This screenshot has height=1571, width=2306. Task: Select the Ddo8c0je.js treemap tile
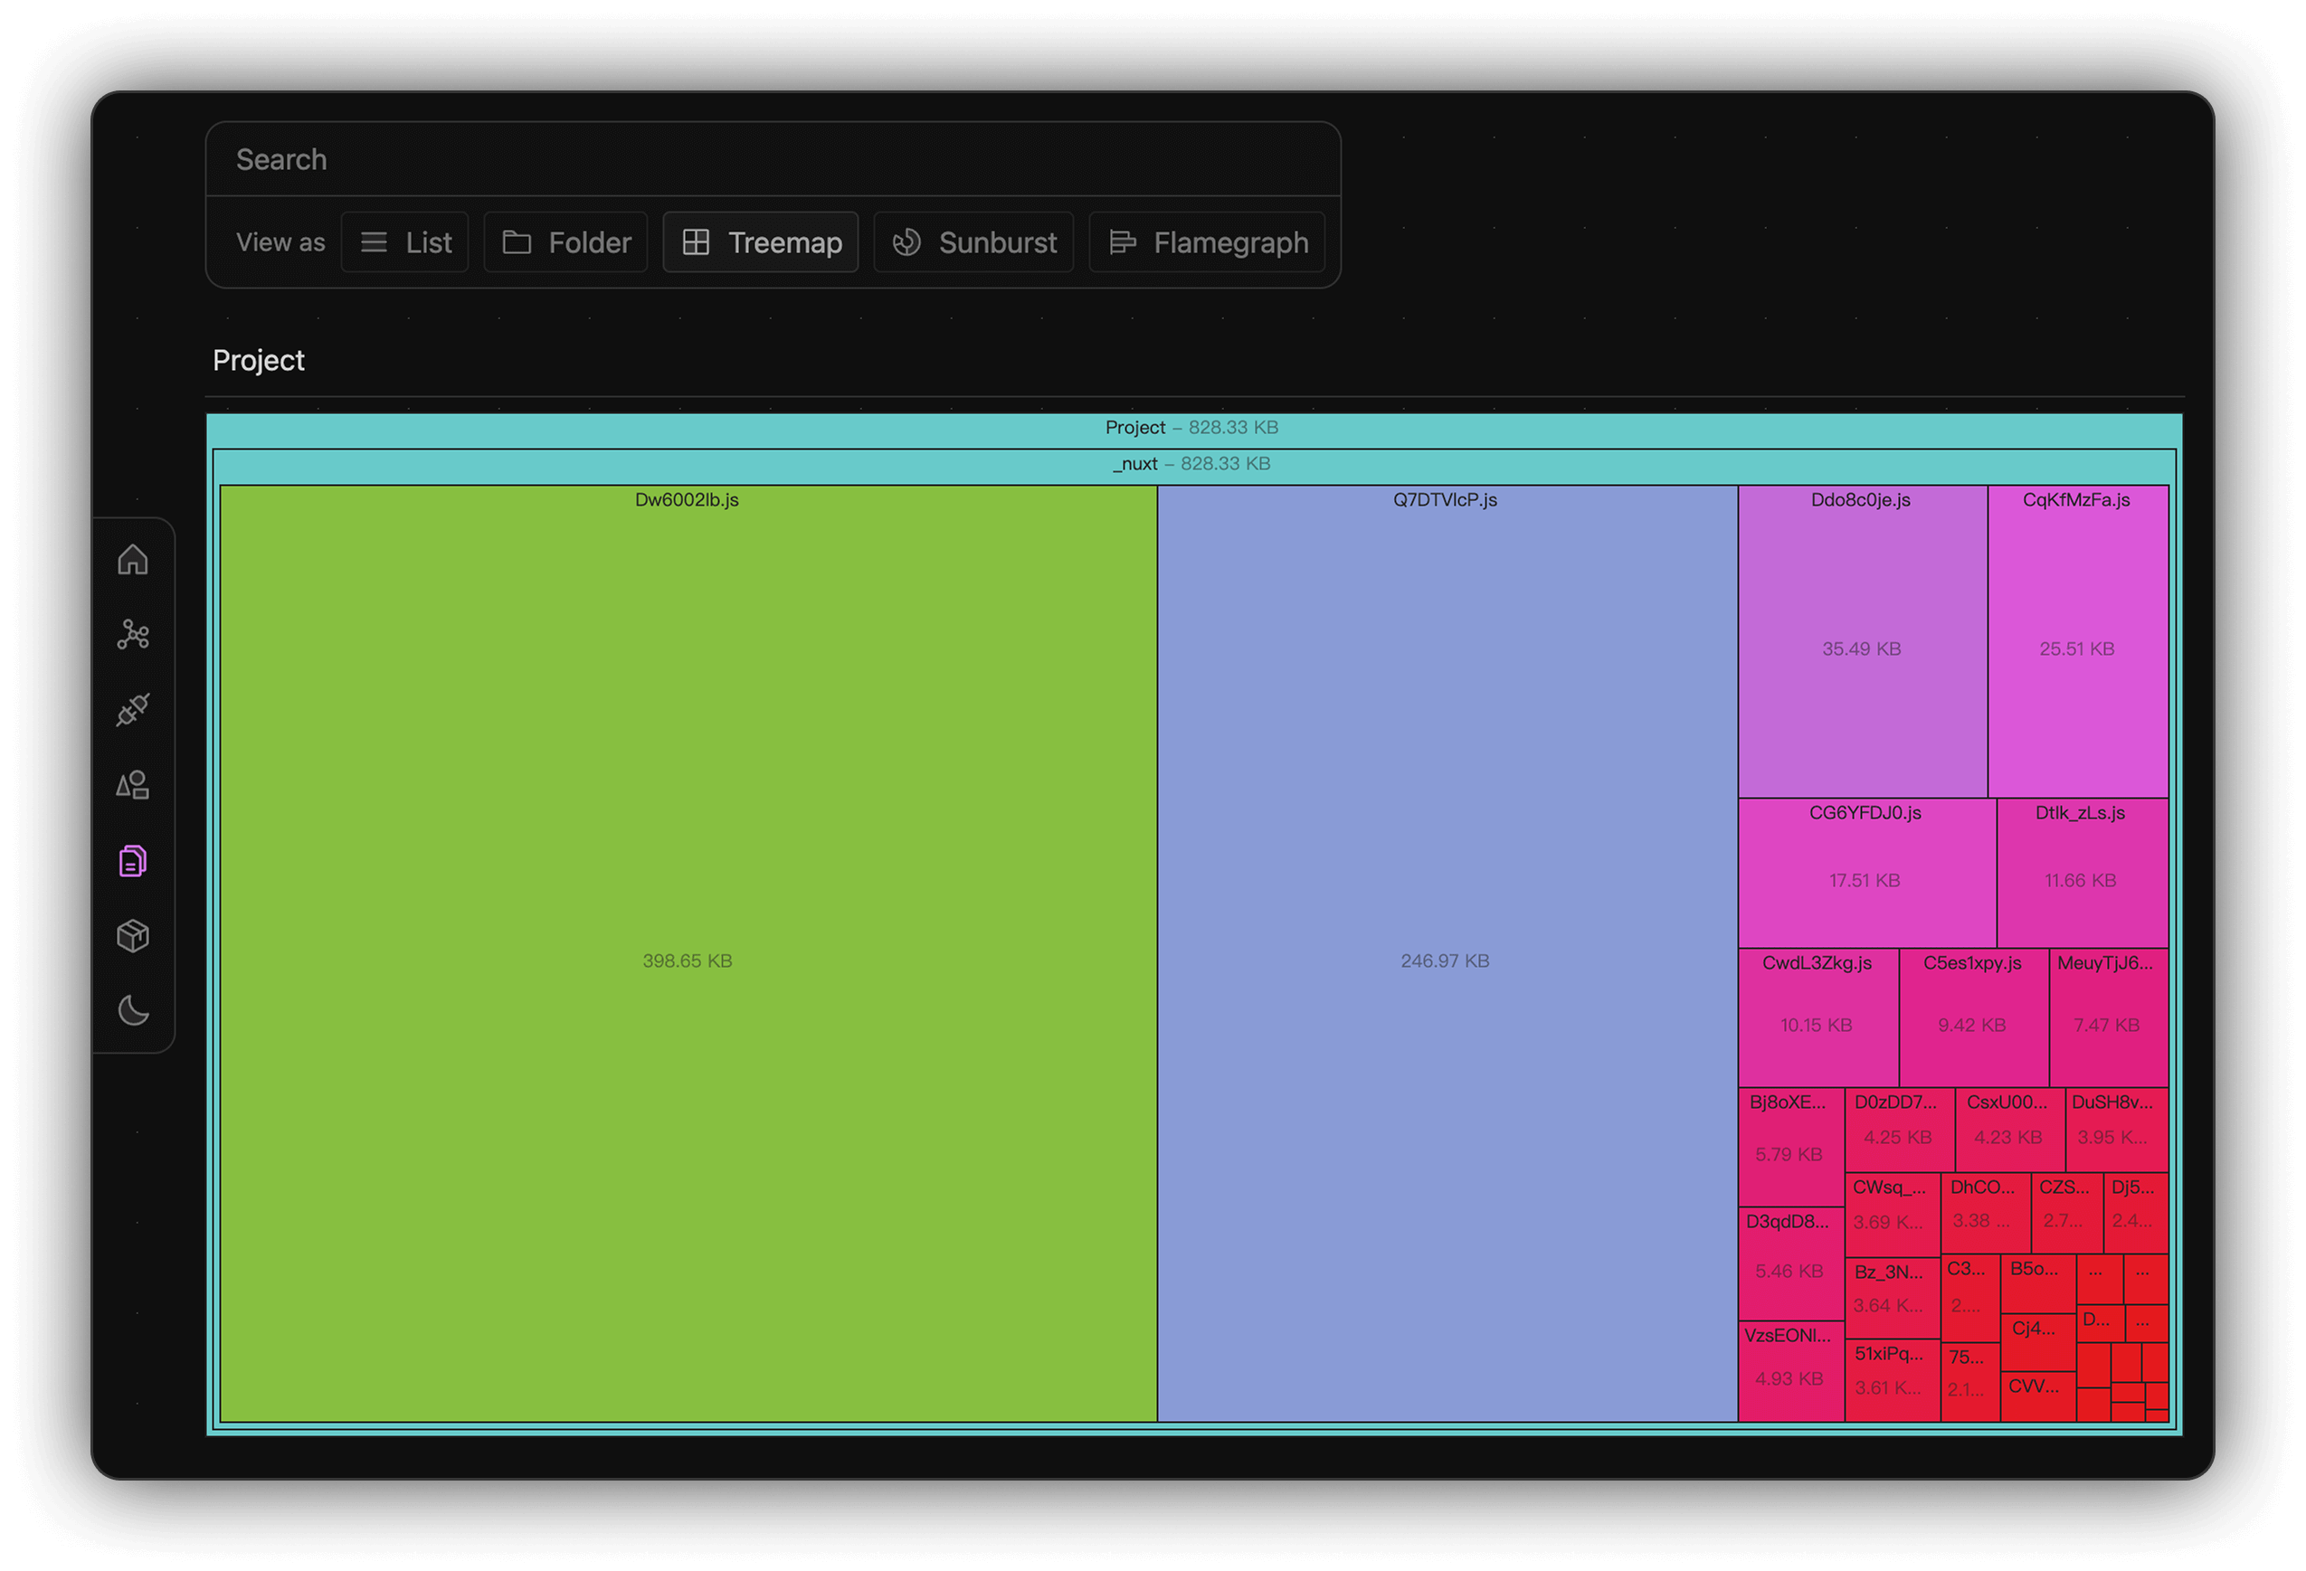[x=1862, y=645]
